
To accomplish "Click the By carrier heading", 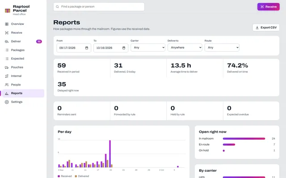I will 208,170.
